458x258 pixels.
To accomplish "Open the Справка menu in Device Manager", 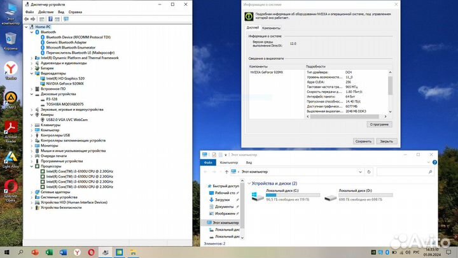I will coord(75,12).
